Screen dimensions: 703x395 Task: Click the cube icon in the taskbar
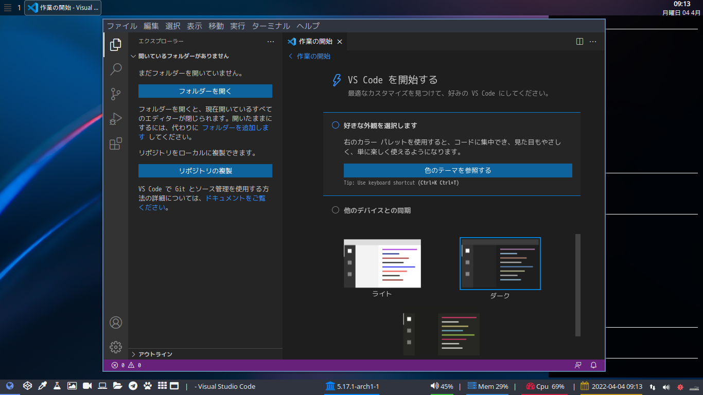coord(28,386)
